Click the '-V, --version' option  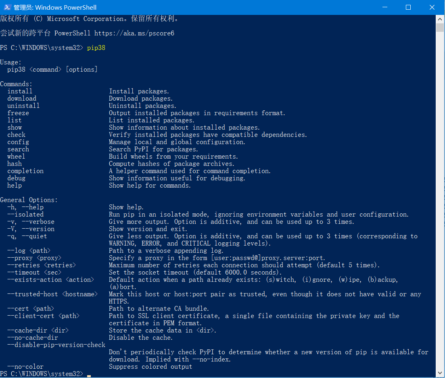pyautogui.click(x=31, y=229)
